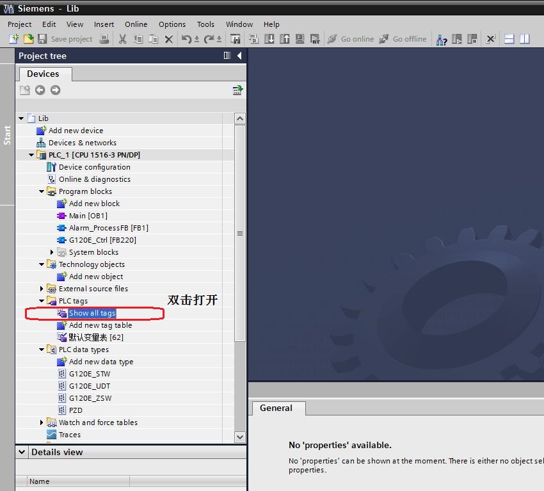Image resolution: width=544 pixels, height=491 pixels.
Task: Click the Open project toolbar icon
Action: click(28, 38)
